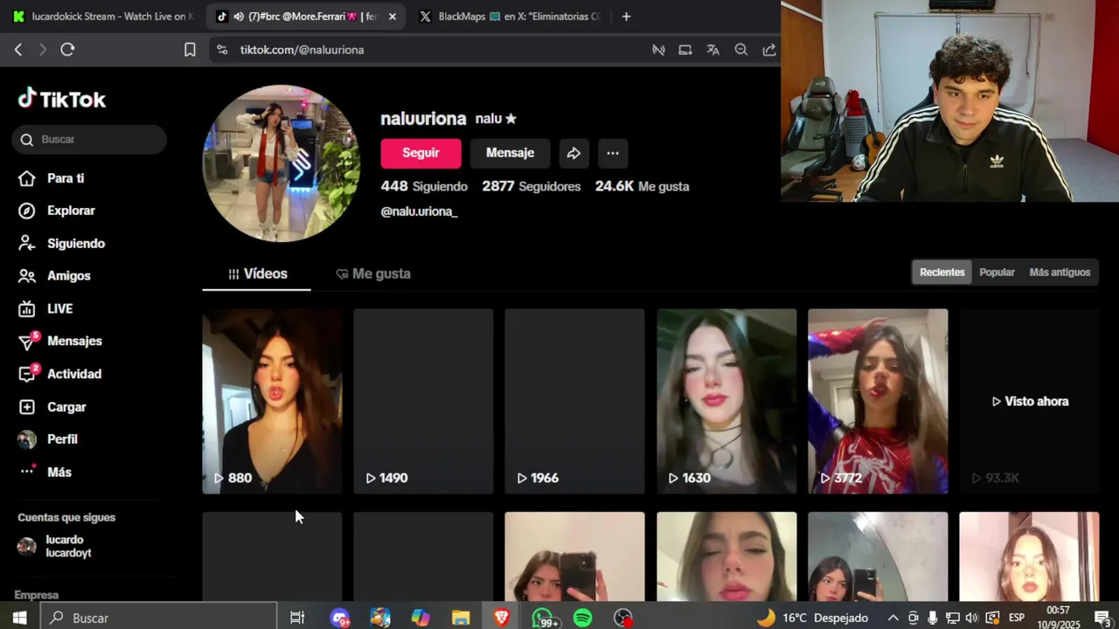Bookmark this page in Brave
The image size is (1119, 629).
190,50
